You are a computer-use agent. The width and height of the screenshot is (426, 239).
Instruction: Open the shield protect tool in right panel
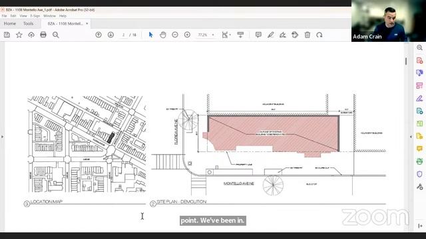[419, 174]
